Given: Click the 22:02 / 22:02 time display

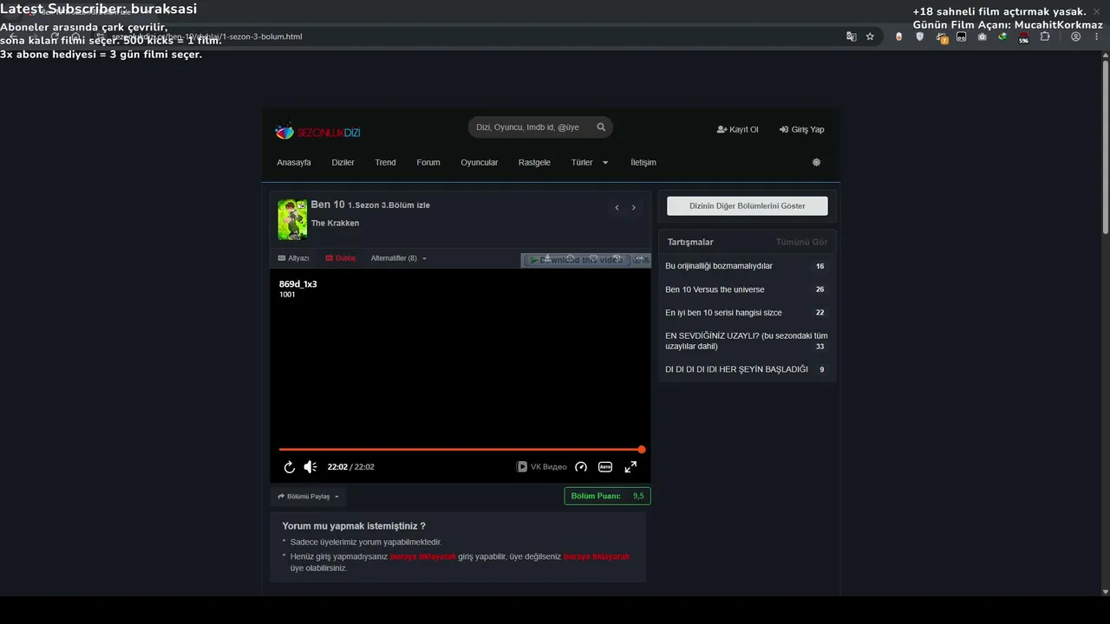Looking at the screenshot, I should click(350, 467).
